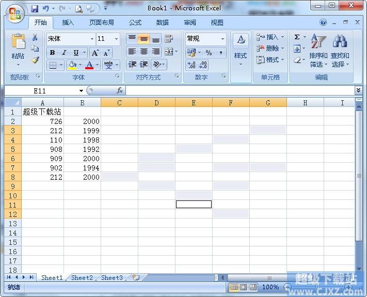Toggle center text alignment
The width and height of the screenshot is (367, 297).
(x=144, y=51)
